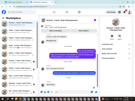Open the site information icon in address bar

coord(14,6)
